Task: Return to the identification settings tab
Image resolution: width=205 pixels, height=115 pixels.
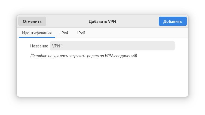Action: point(37,33)
